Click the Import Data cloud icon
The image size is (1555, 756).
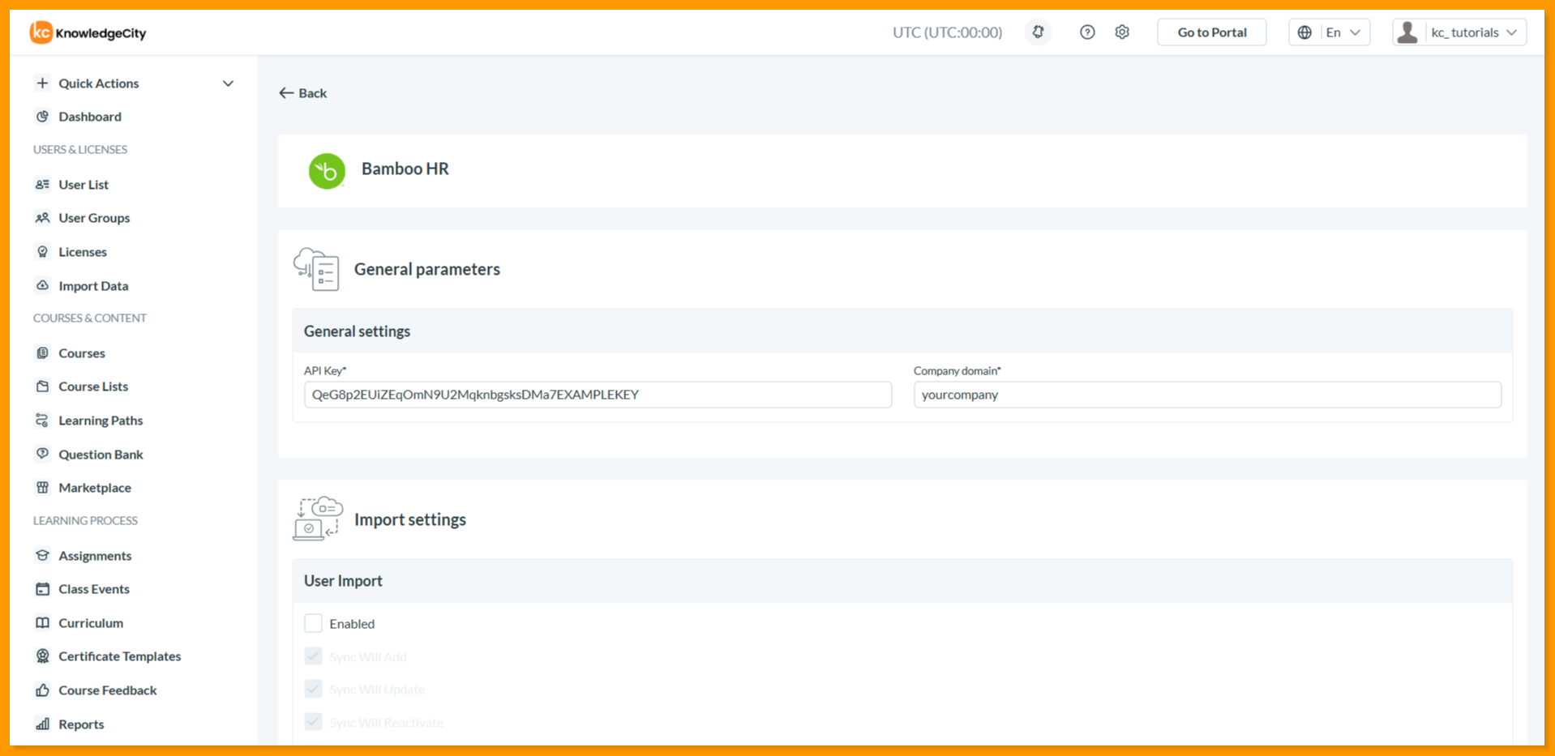coord(42,286)
